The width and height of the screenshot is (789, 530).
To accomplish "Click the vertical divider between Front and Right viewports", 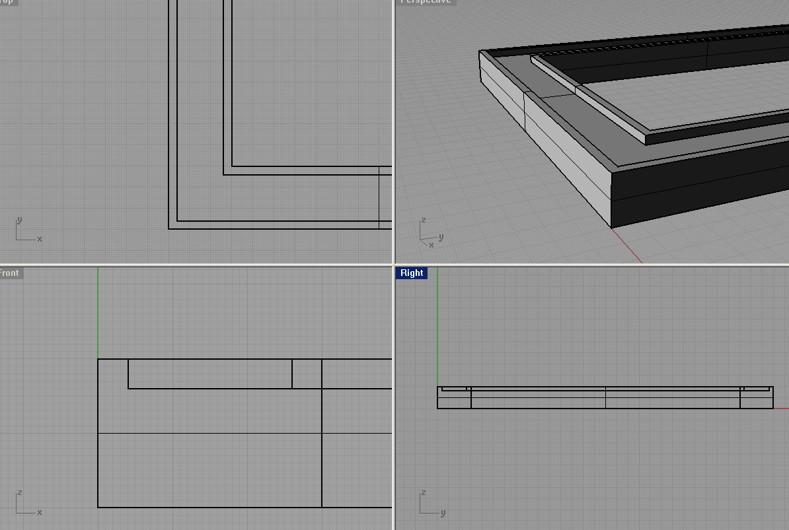I will click(394, 396).
